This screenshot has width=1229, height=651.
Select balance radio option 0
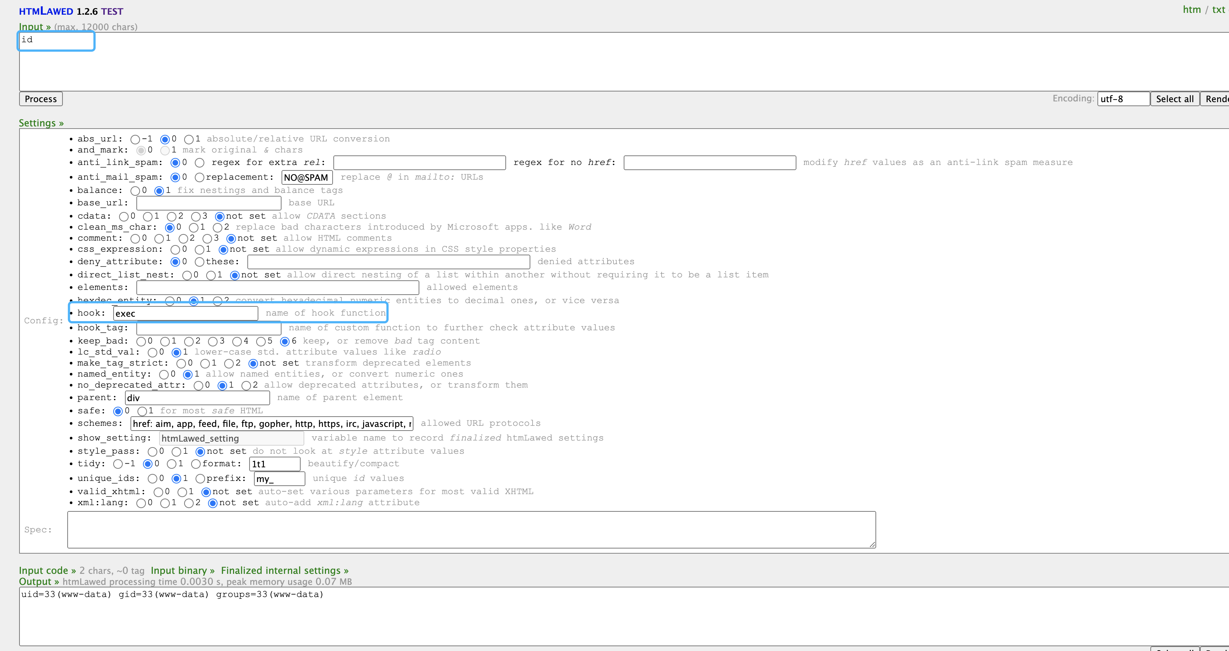coord(136,191)
